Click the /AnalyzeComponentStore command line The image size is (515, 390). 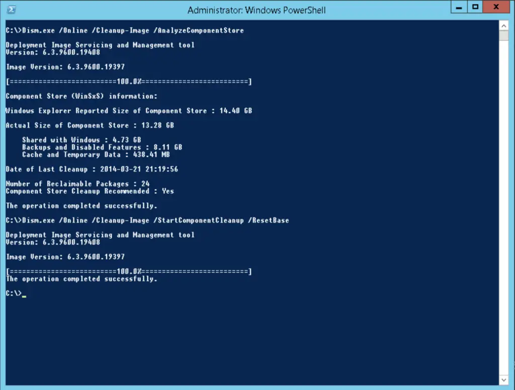coord(125,31)
